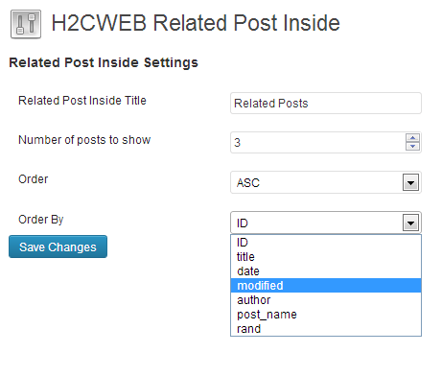Decrease post count with the down arrow
The height and width of the screenshot is (376, 442).
click(412, 146)
